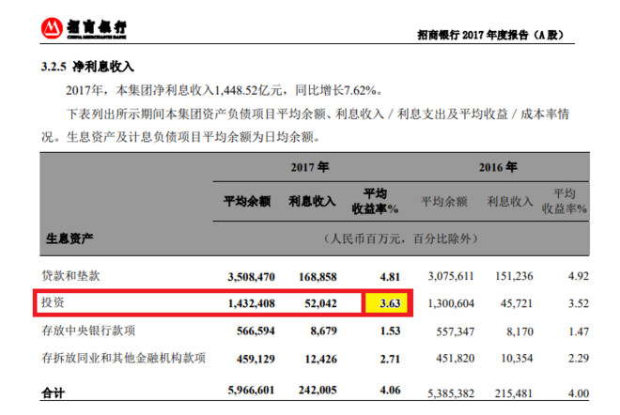
Task: Click the bold 平均收益率% header under 2017
Action: (x=375, y=201)
